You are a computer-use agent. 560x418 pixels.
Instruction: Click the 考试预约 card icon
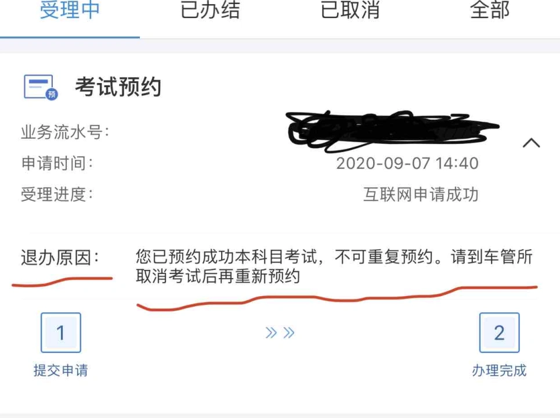click(41, 87)
